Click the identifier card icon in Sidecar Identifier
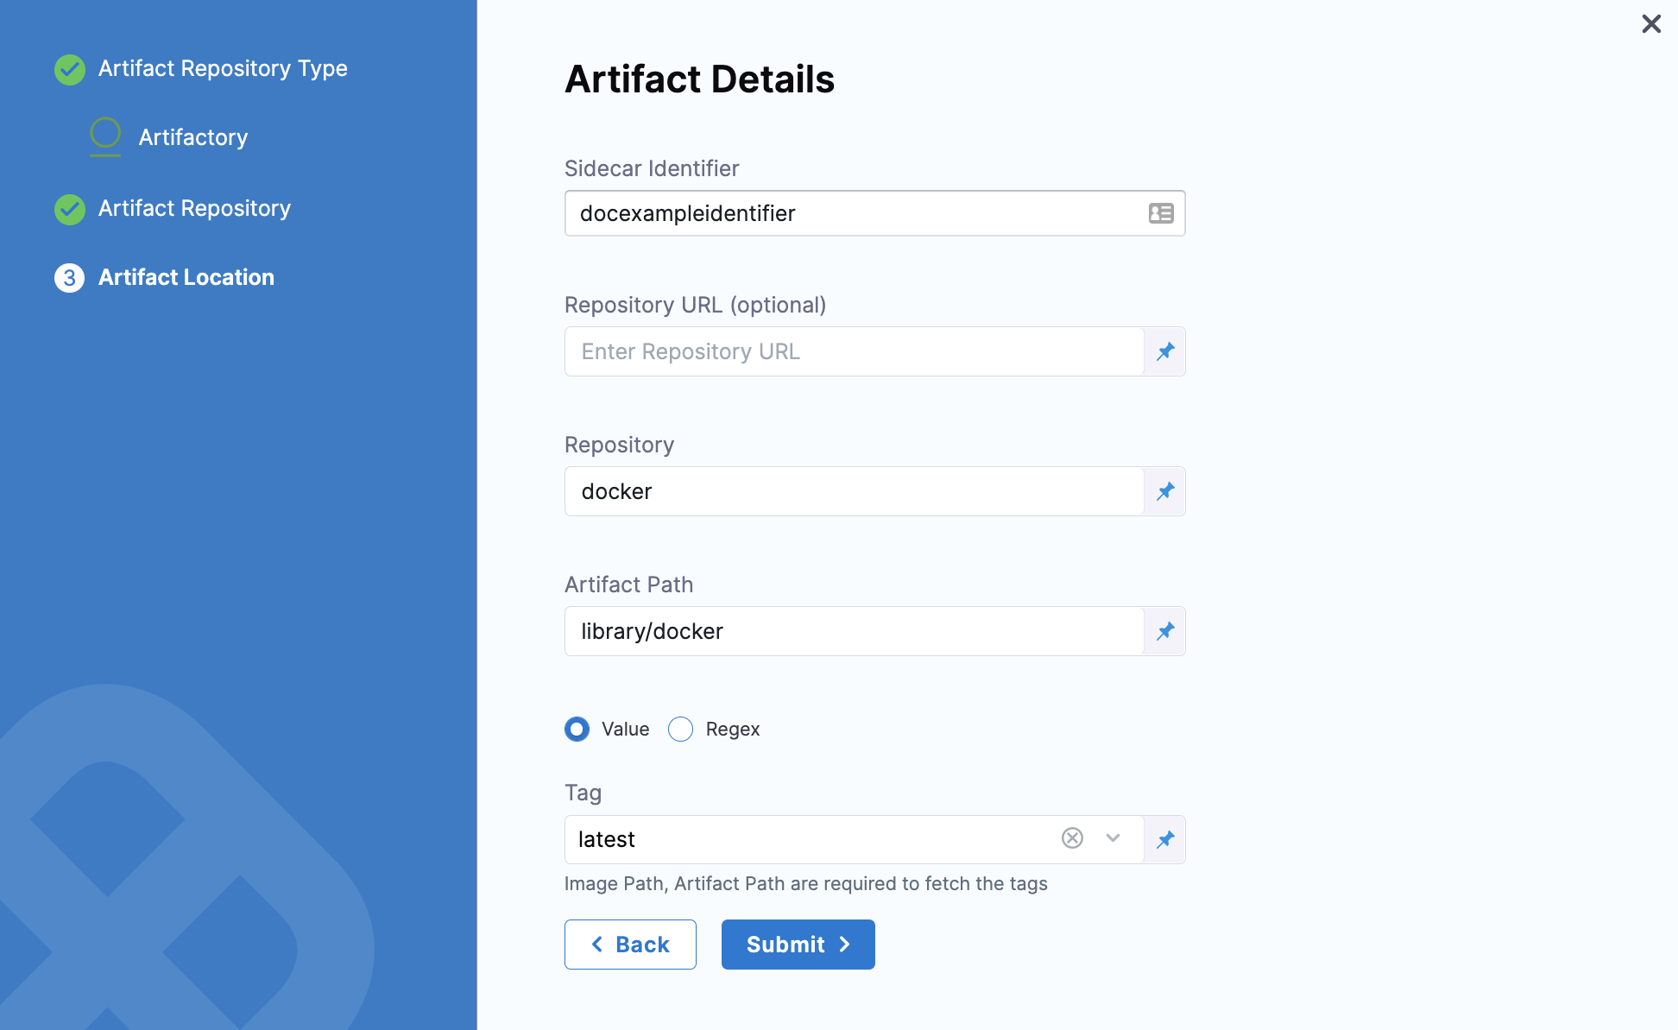The width and height of the screenshot is (1678, 1030). click(x=1161, y=213)
